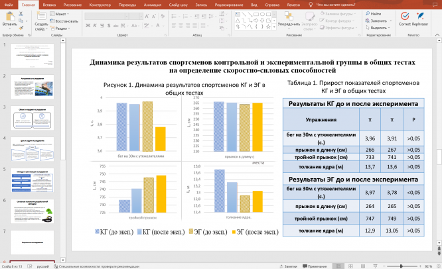The image size is (442, 269).
Task: Click the Cut scissors icon
Action: 21,15
